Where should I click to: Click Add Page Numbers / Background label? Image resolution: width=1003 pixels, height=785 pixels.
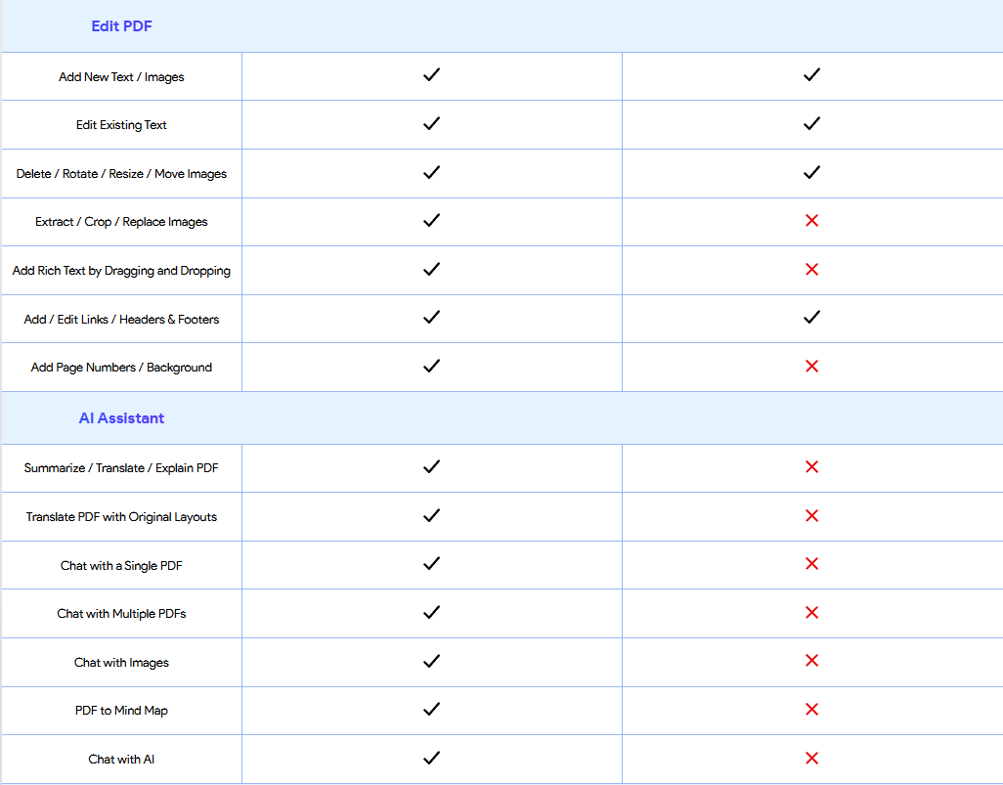click(121, 368)
